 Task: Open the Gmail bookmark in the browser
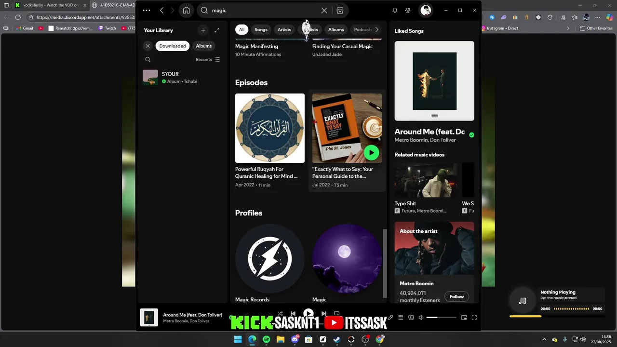(25, 28)
